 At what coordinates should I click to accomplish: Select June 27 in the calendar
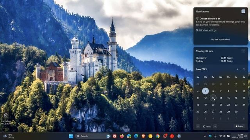(213, 112)
